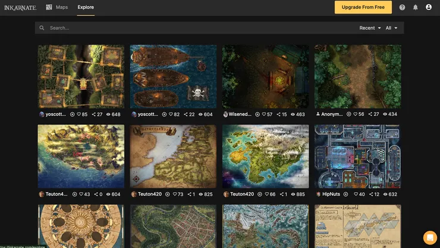Open the green continent world map thumbnail
Image resolution: width=440 pixels, height=248 pixels.
pyautogui.click(x=265, y=156)
